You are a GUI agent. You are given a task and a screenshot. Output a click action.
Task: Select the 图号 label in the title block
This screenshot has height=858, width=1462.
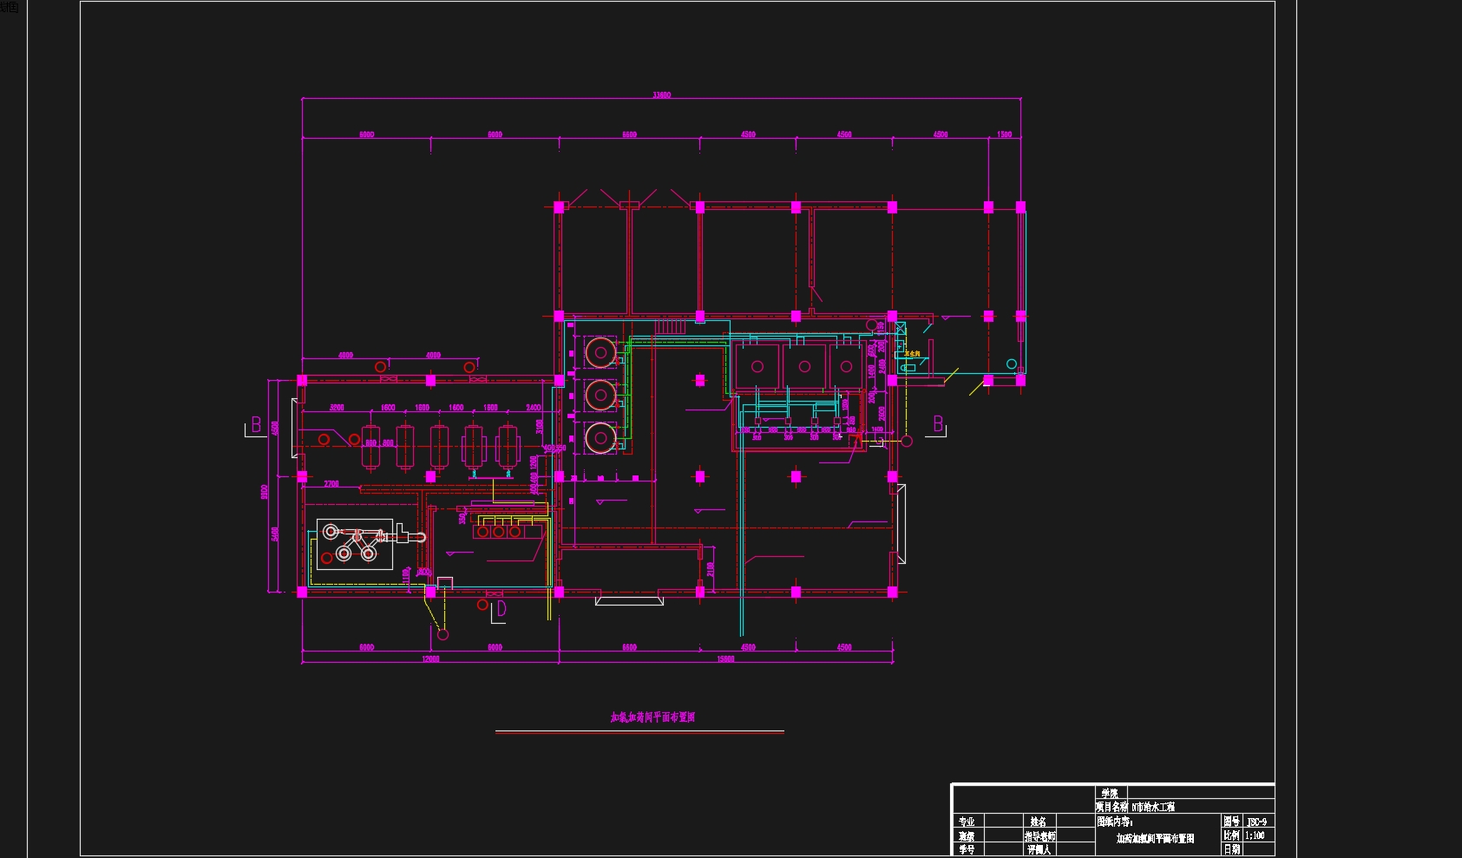tap(1232, 821)
